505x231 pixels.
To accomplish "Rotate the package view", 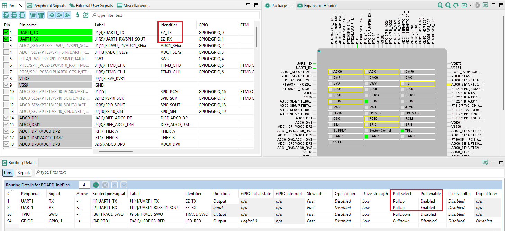I will 456,5.
